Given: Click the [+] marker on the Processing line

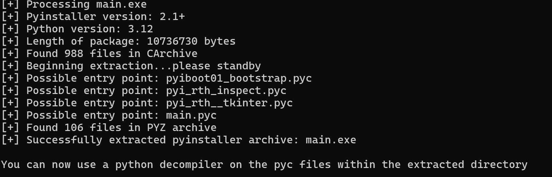Looking at the screenshot, I should 10,4.
